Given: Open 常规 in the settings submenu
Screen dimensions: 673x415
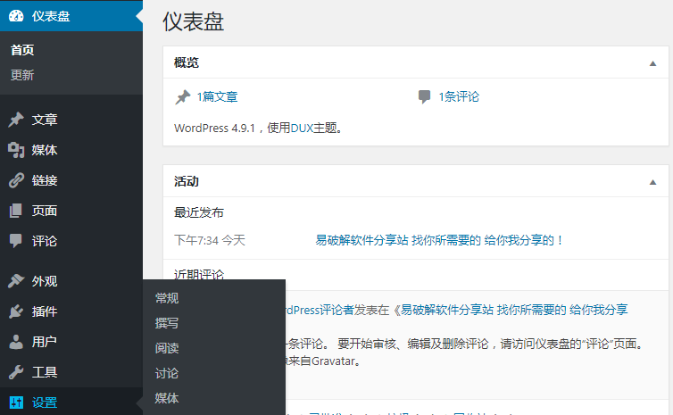Looking at the screenshot, I should 167,298.
